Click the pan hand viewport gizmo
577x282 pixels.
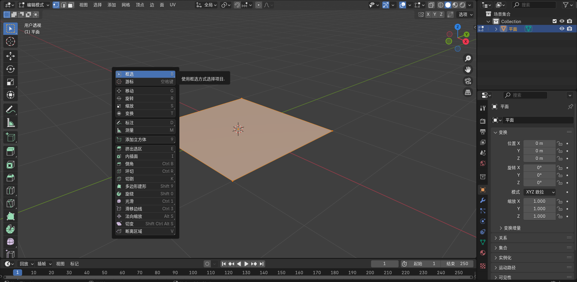point(468,70)
